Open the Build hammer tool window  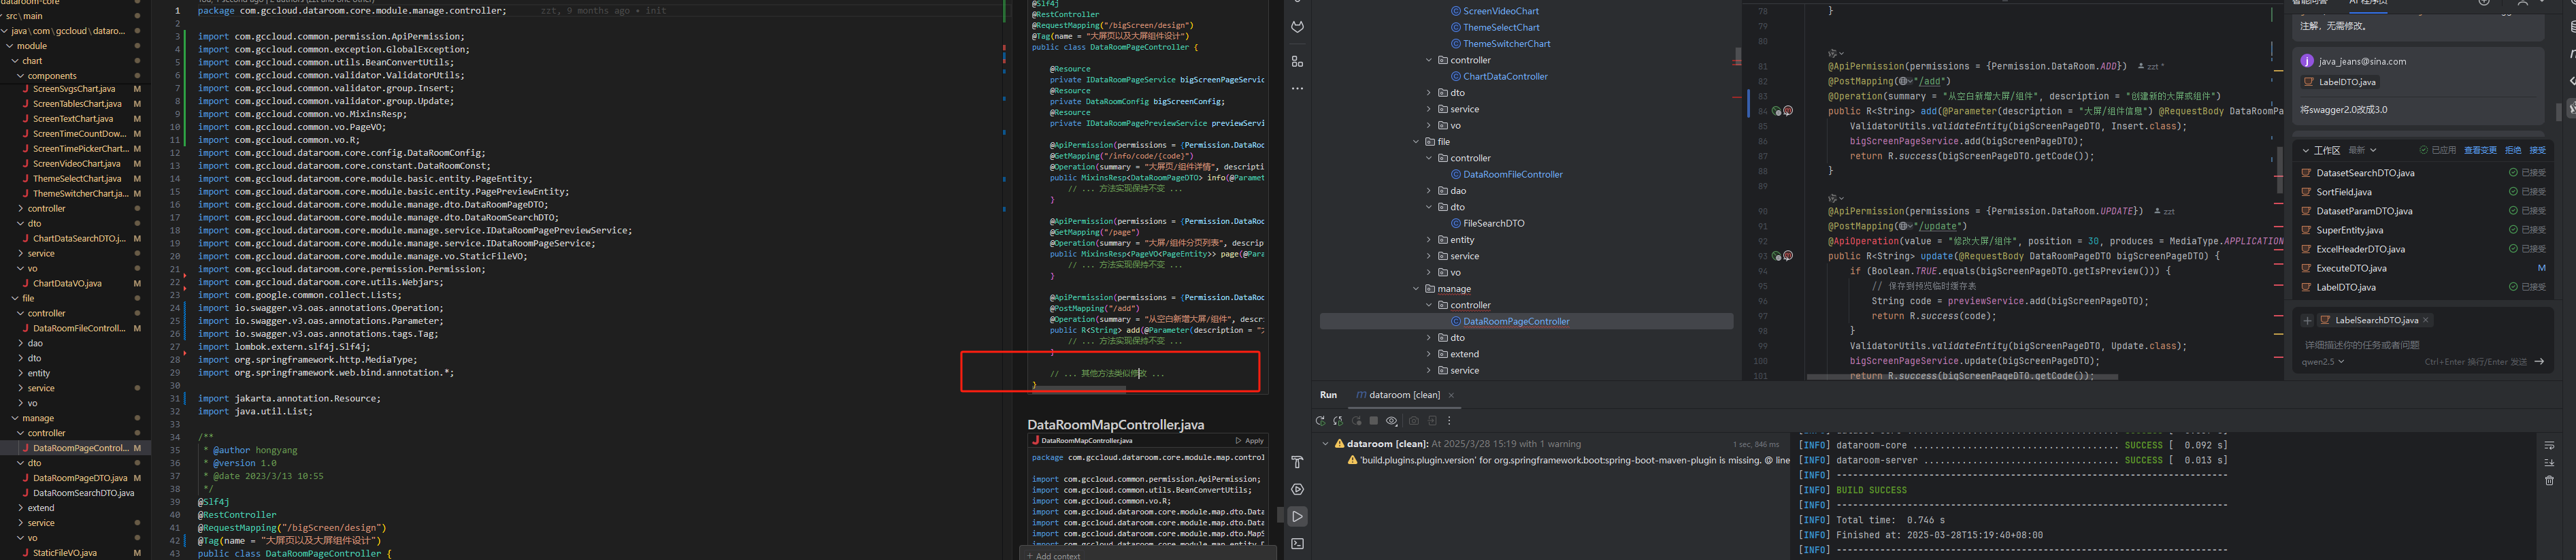click(x=1297, y=462)
